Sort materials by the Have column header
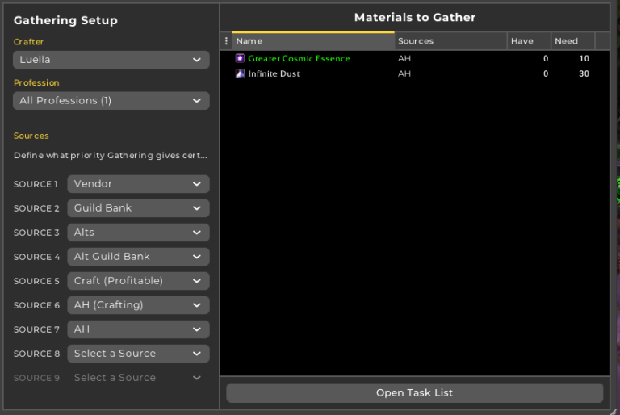The width and height of the screenshot is (620, 415). (x=529, y=41)
